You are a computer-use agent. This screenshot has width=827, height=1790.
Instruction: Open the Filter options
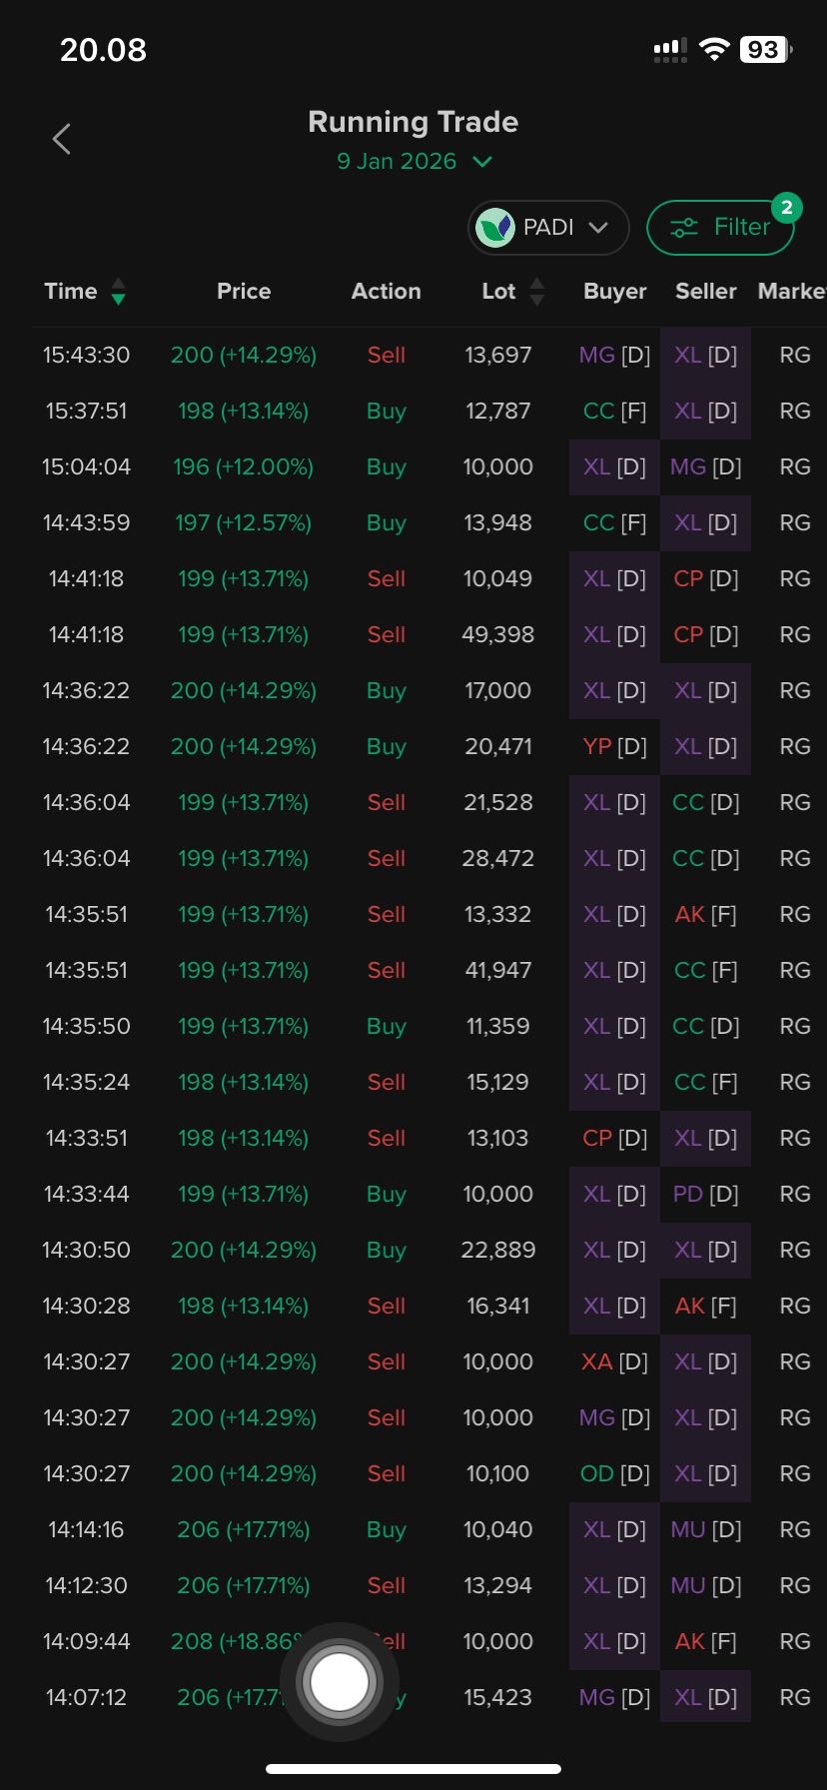[x=720, y=228]
